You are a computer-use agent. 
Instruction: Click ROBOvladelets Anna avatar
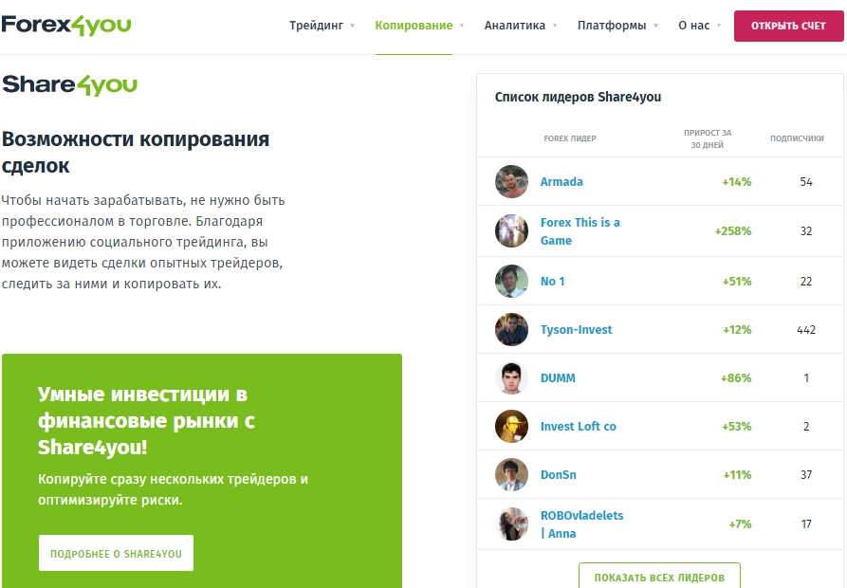pos(511,524)
